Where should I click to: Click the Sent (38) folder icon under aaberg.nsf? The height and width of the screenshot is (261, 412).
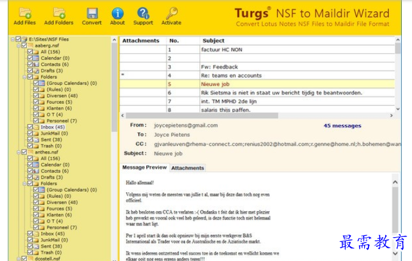[36, 140]
